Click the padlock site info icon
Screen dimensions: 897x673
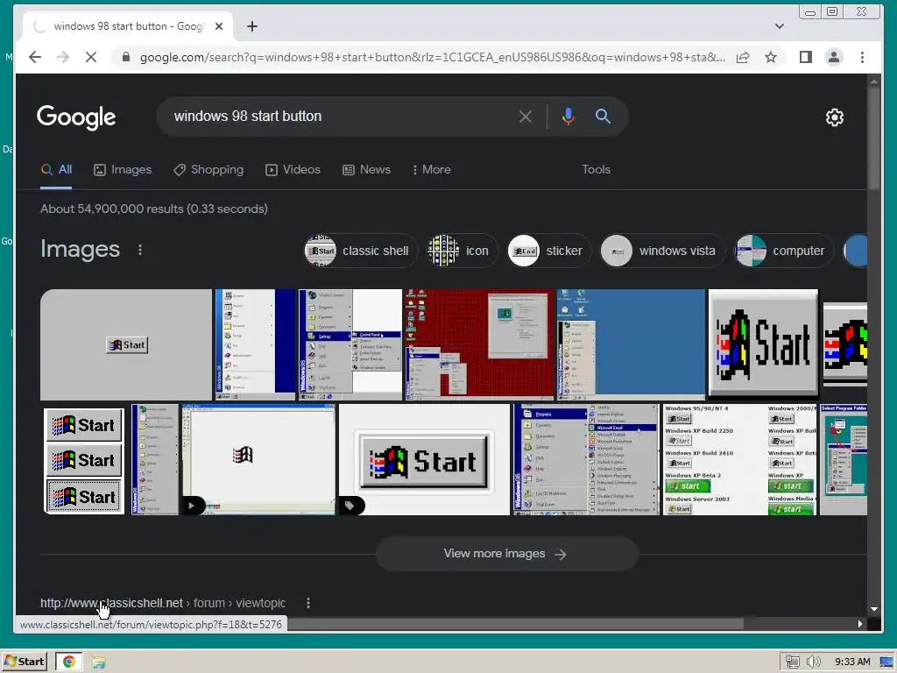click(x=126, y=57)
